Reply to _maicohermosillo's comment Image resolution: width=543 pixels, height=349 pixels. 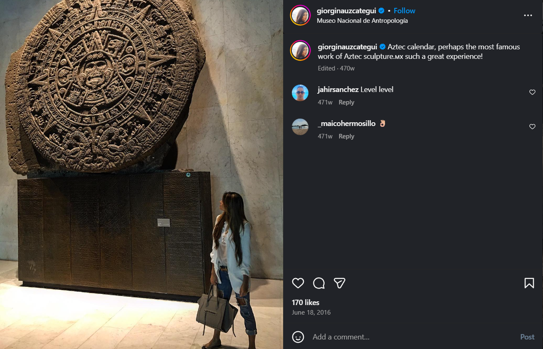pyautogui.click(x=346, y=136)
